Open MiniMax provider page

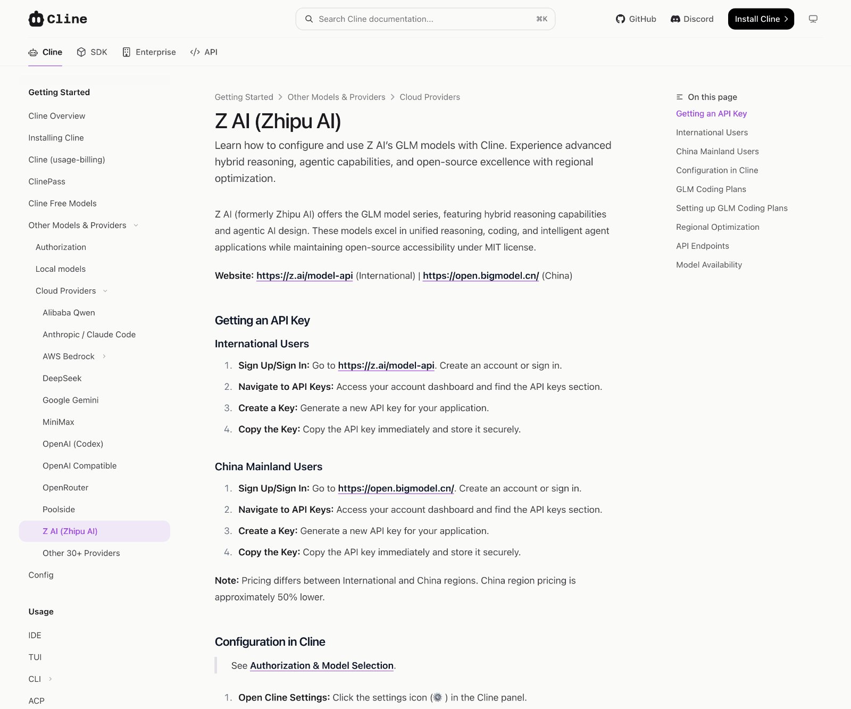tap(59, 422)
